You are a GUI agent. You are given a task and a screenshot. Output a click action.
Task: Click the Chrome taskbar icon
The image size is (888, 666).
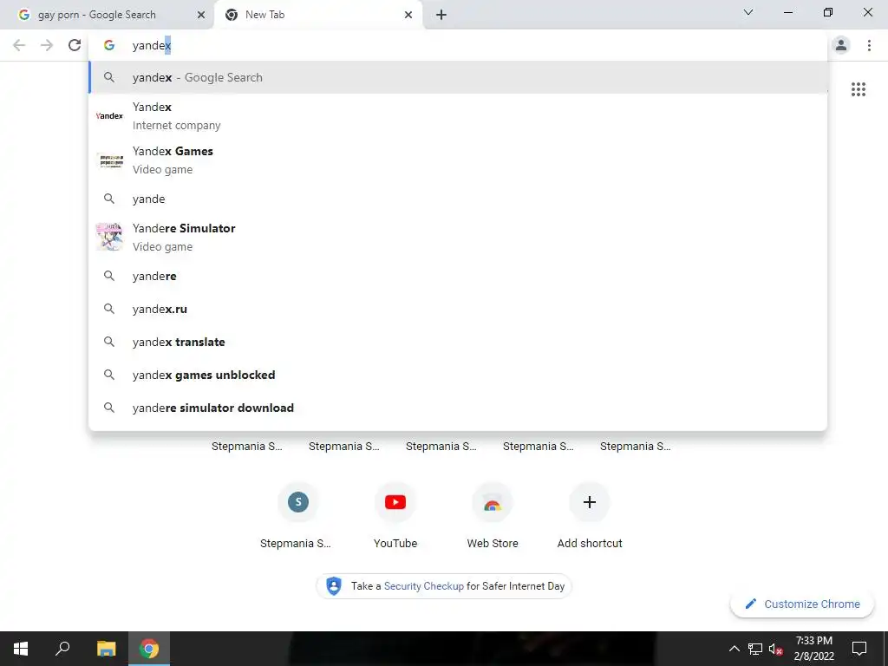point(149,649)
